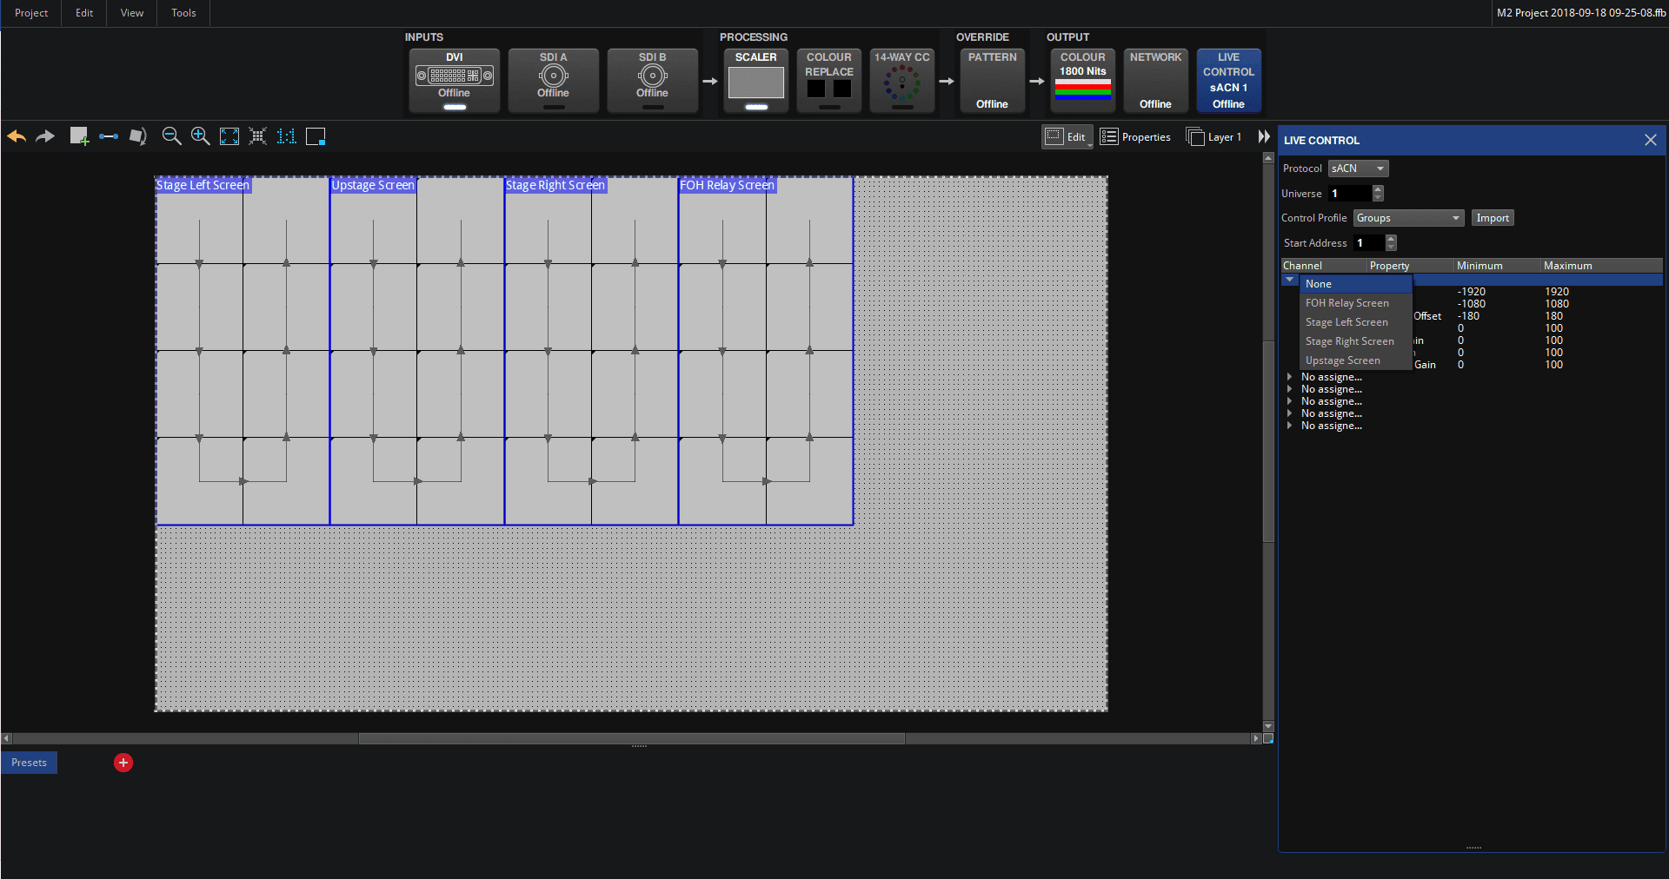Viewport: 1669px width, 879px height.
Task: Click the canvas size corner icon
Action: point(316,136)
